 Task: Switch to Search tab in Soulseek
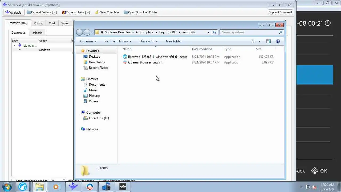[x=66, y=23]
